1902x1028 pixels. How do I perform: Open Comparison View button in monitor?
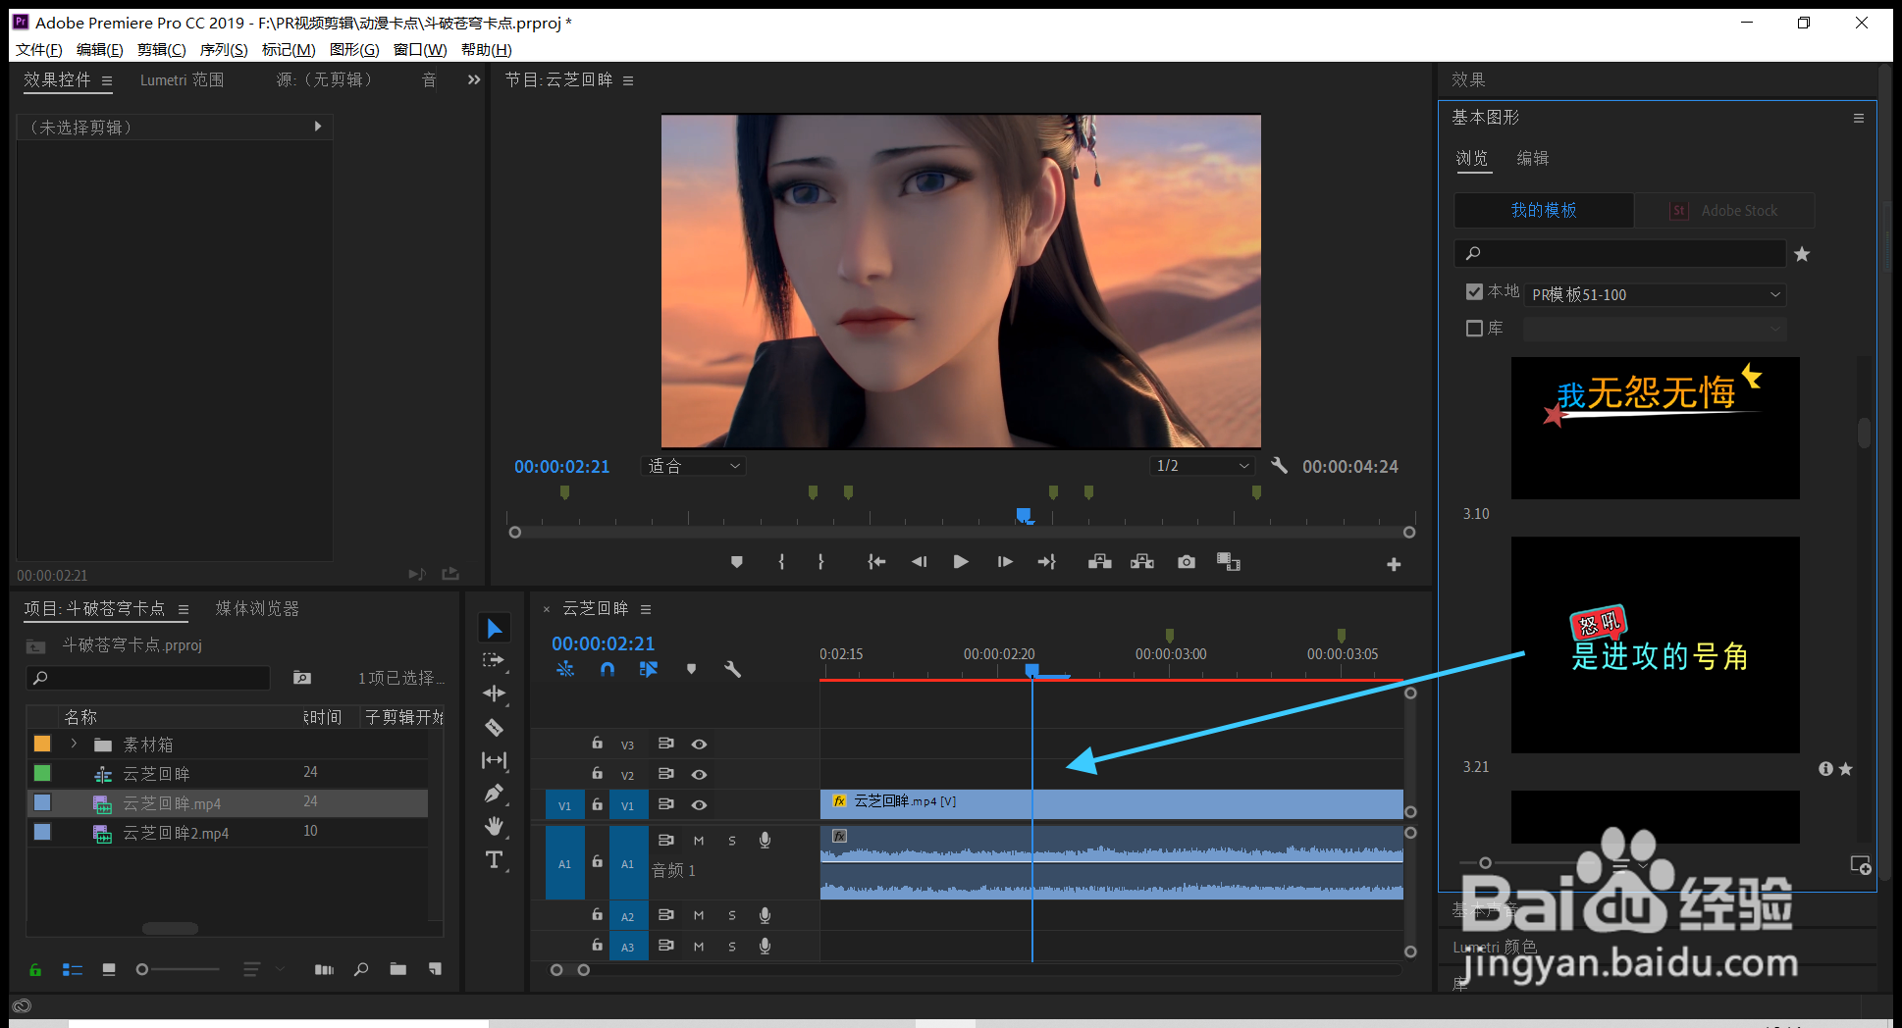(x=1229, y=562)
